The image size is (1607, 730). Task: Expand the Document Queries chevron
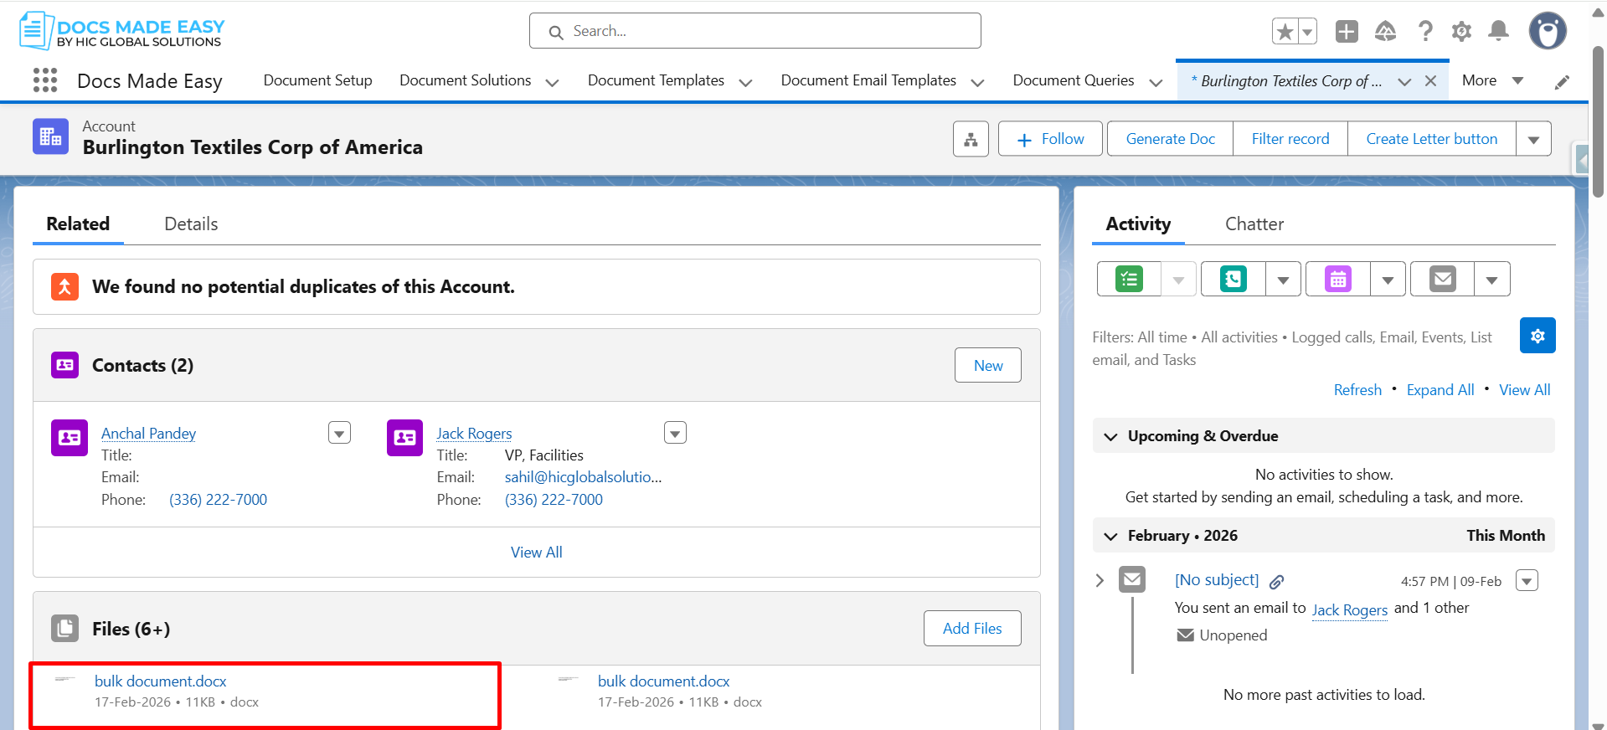[x=1156, y=82]
